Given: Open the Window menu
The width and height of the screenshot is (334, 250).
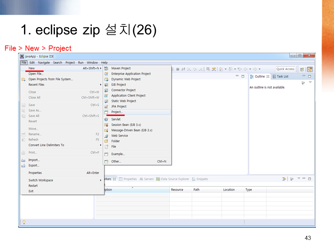Looking at the screenshot, I should coord(92,62).
